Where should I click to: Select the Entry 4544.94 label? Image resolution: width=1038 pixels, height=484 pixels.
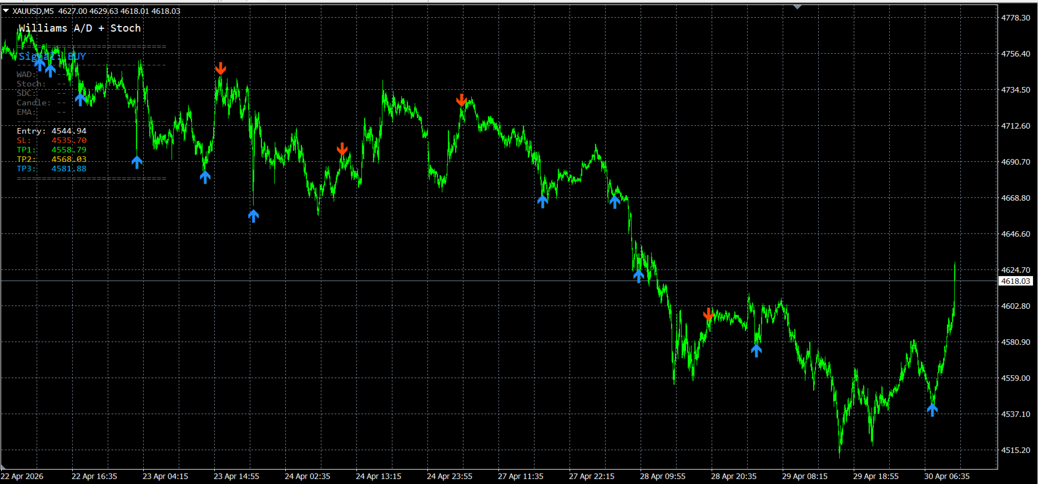point(52,131)
